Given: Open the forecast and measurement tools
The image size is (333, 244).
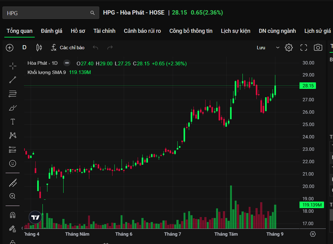Looking at the screenshot, I should click(x=13, y=150).
